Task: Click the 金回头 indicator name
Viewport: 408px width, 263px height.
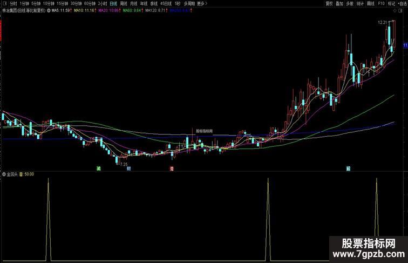Action: click(x=12, y=174)
